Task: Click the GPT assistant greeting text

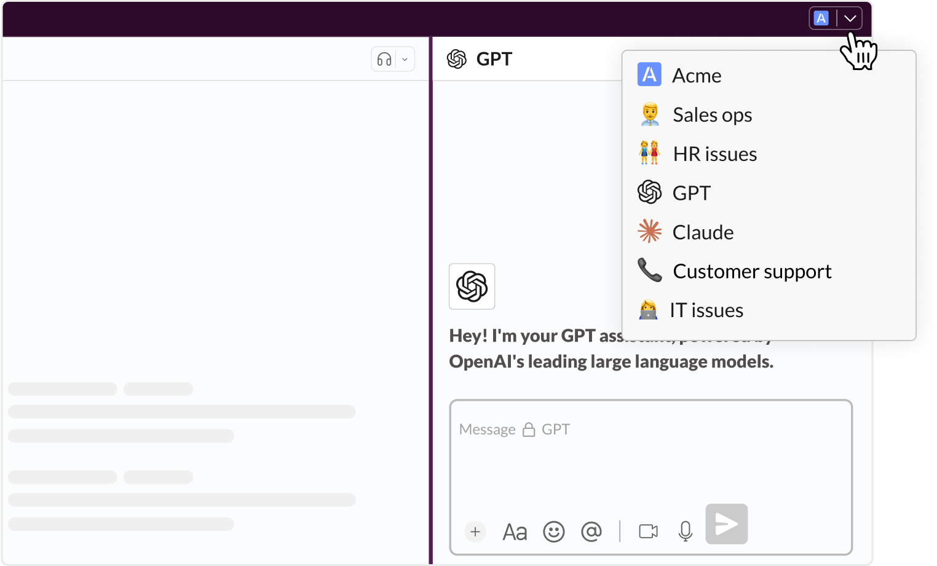Action: coord(611,348)
